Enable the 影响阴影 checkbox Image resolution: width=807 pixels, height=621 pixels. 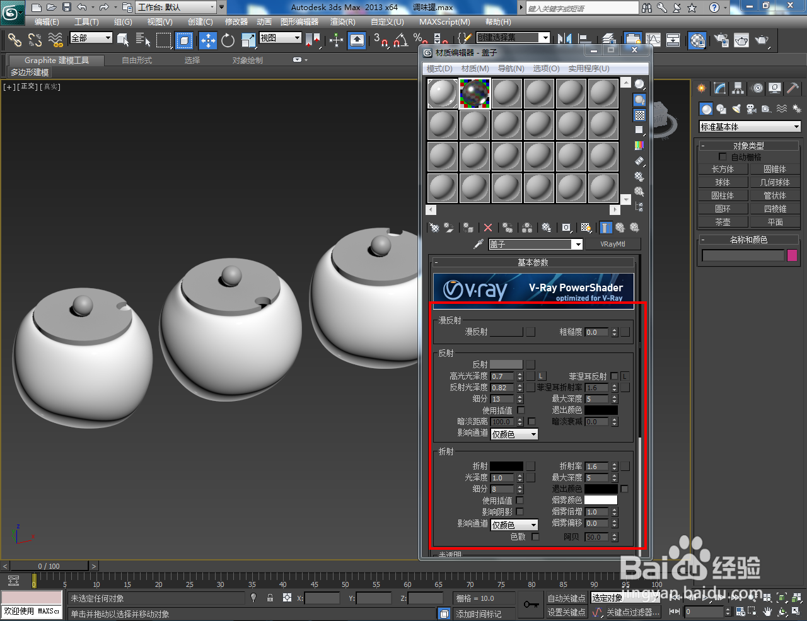520,511
